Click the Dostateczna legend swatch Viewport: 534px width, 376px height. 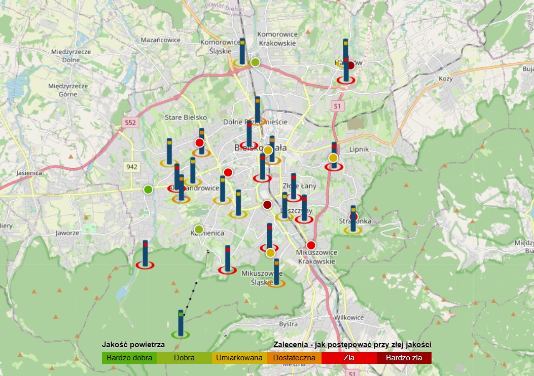tap(294, 358)
